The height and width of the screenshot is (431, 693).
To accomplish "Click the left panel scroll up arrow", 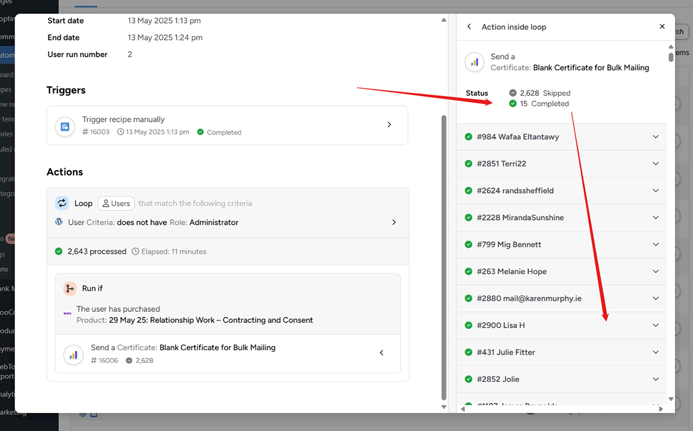I will pos(444,20).
